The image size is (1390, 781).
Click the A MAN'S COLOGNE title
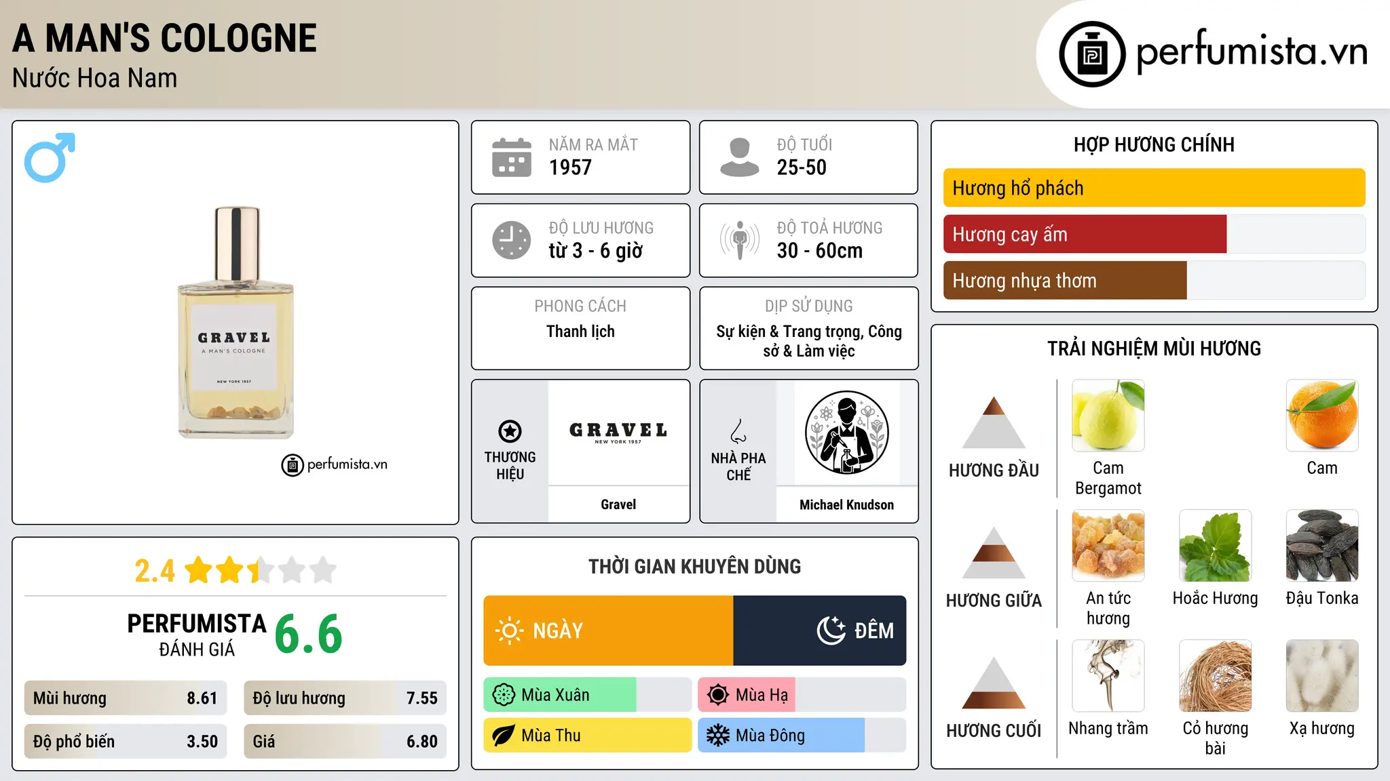pyautogui.click(x=165, y=38)
